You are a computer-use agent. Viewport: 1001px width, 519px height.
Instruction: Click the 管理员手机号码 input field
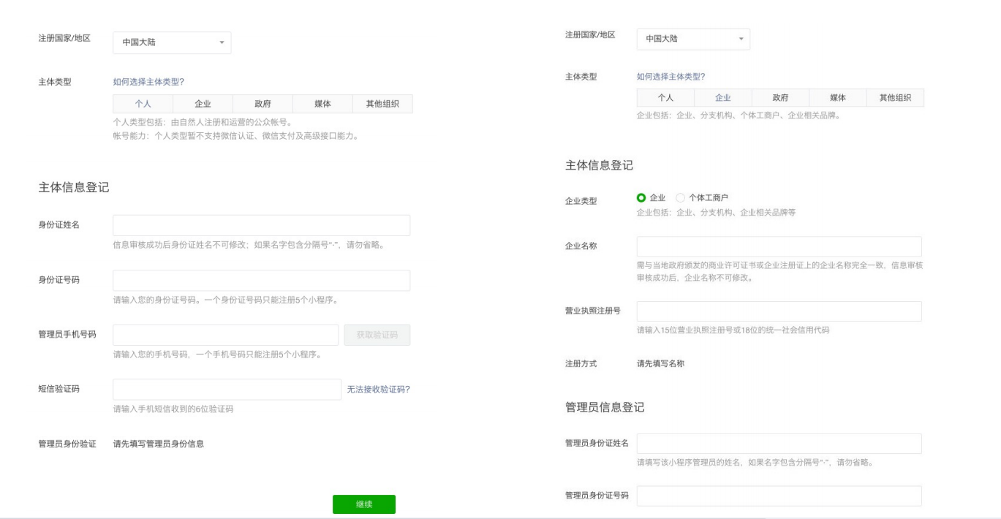225,335
